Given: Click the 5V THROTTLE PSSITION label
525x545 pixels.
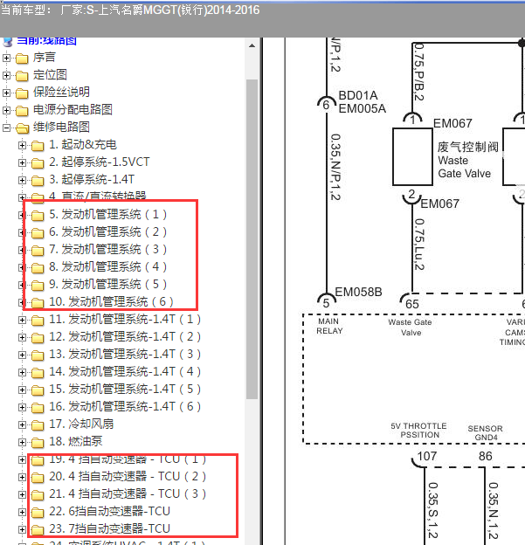Looking at the screenshot, I should [418, 431].
